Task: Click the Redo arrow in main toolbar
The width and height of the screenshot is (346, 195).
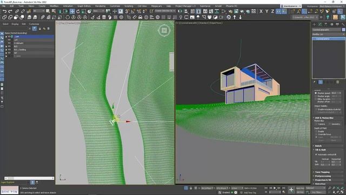Action: (10, 11)
